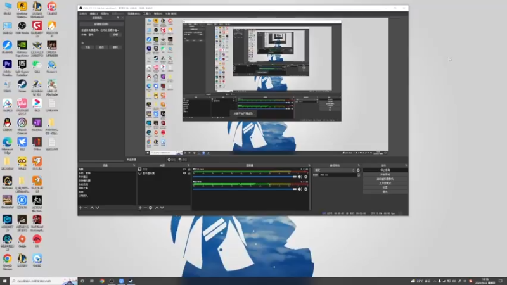Move the selected scene up
Screen dimensions: 507x285
click(92, 208)
